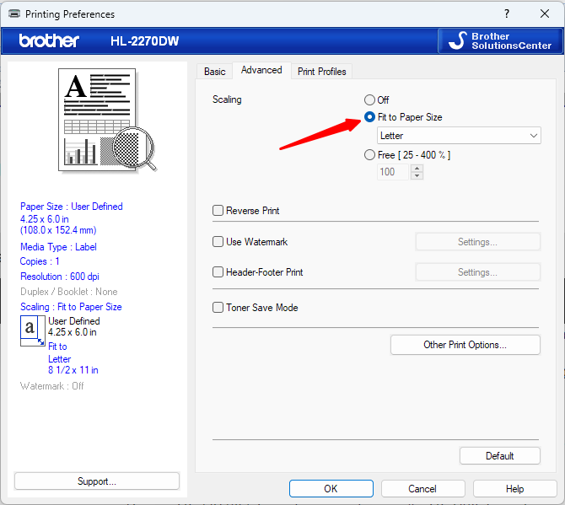565x505 pixels.
Task: Click the printer icon in title bar
Action: point(14,14)
